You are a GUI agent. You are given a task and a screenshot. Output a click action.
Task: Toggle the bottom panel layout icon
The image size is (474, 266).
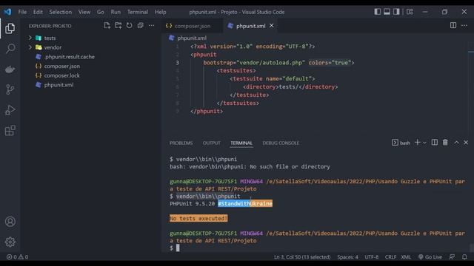click(x=387, y=12)
